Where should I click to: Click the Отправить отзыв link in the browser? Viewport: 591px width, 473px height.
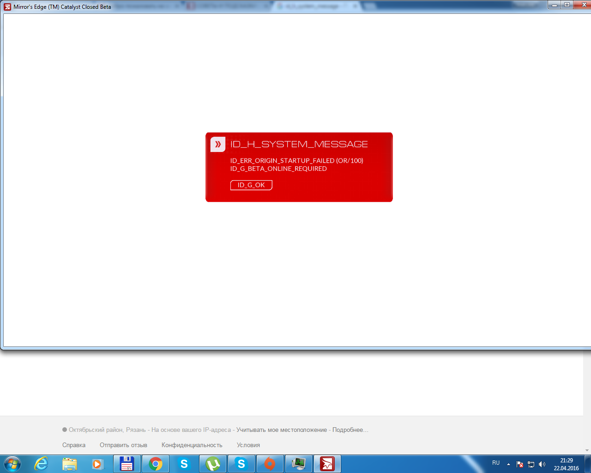(123, 445)
